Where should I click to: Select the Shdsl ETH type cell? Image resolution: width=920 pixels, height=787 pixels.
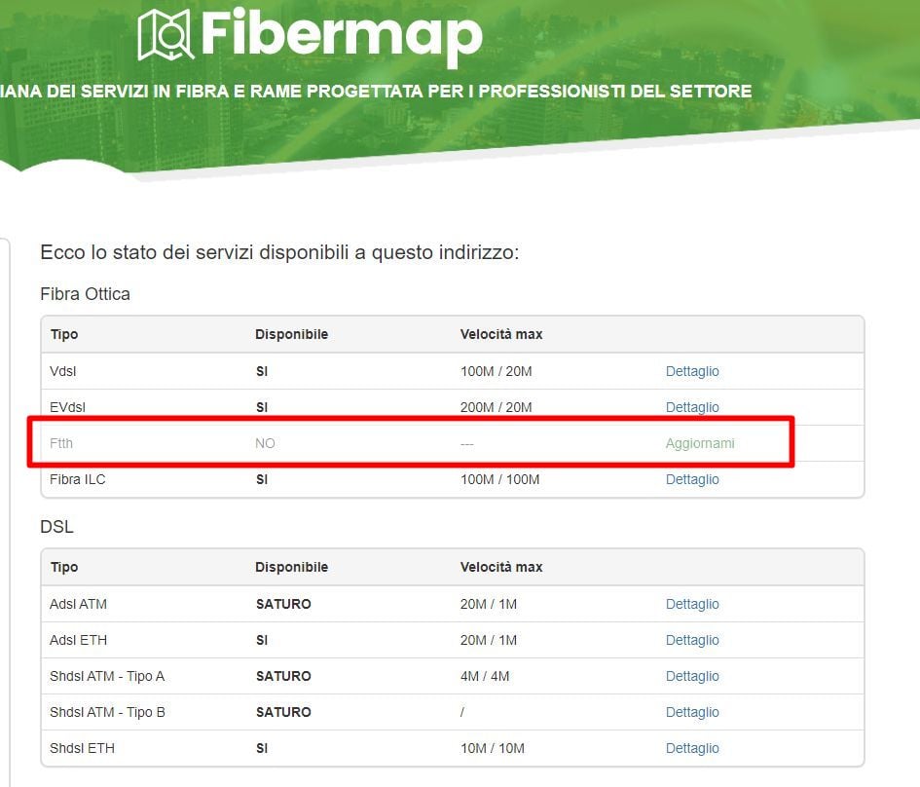point(82,748)
